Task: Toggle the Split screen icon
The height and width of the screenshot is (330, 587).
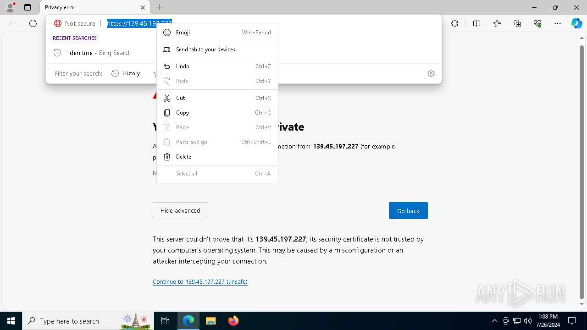Action: tap(476, 23)
